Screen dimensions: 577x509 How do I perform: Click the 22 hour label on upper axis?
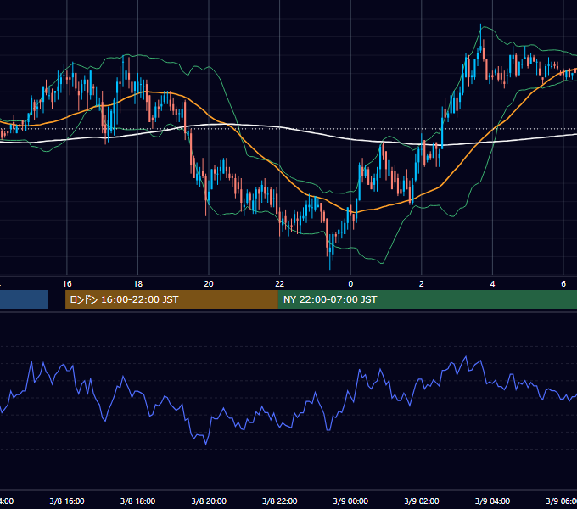pyautogui.click(x=280, y=284)
